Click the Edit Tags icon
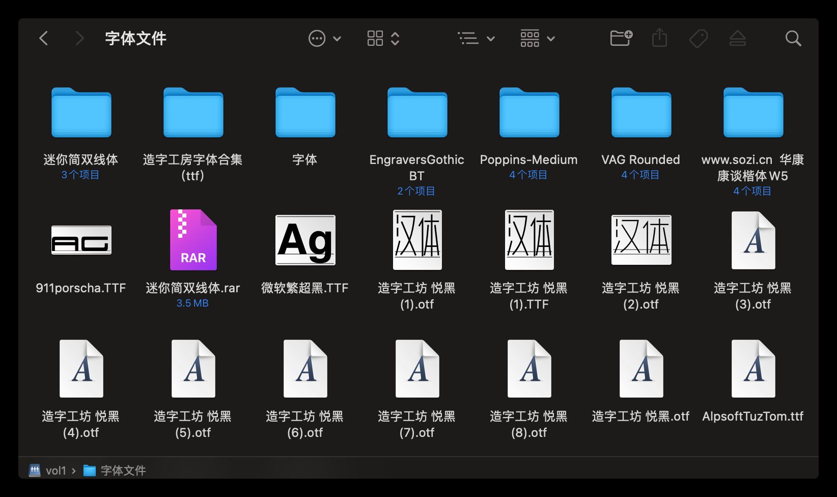 [x=698, y=38]
